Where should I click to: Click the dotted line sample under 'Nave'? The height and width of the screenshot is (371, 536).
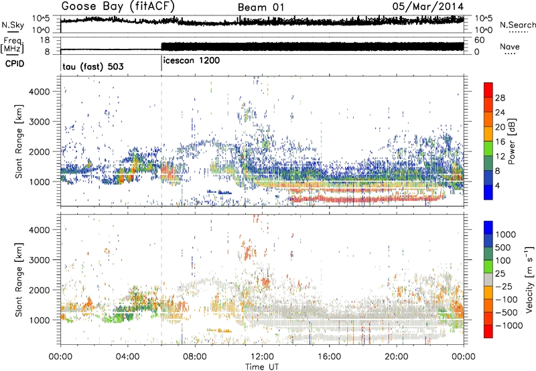(x=511, y=54)
